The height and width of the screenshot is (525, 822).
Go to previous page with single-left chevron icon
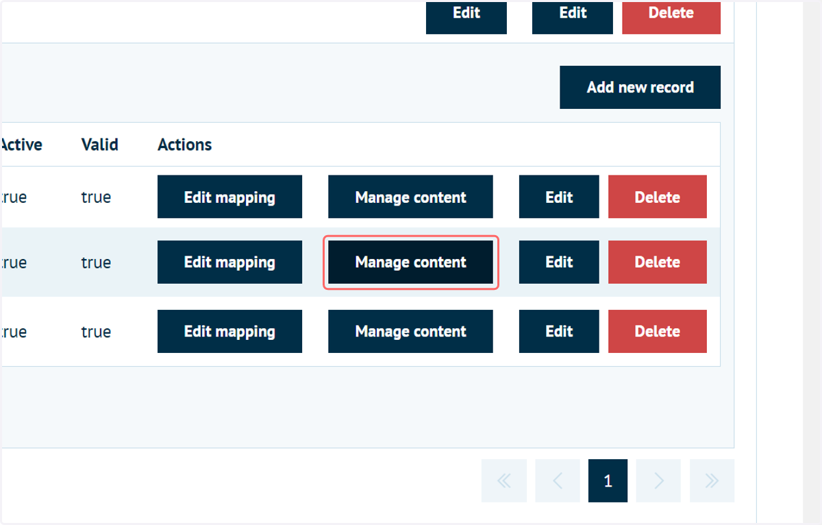click(x=557, y=480)
